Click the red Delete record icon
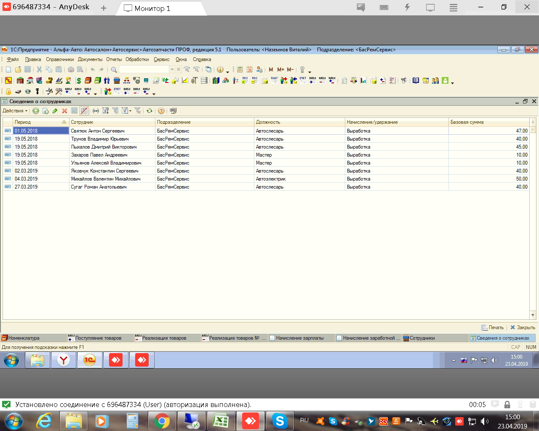539x431 pixels. click(x=64, y=111)
